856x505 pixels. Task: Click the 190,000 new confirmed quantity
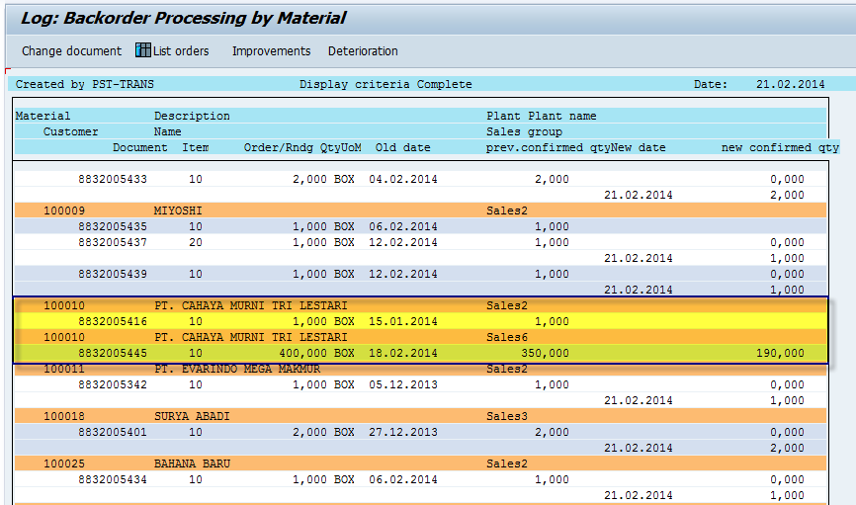[x=781, y=353]
